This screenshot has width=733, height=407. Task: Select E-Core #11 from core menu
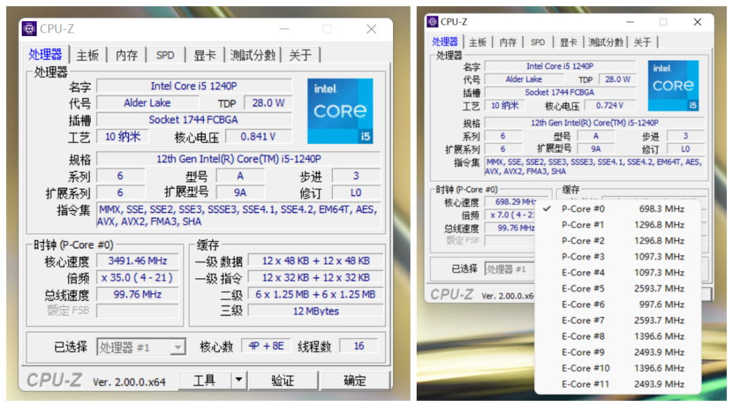coord(617,384)
